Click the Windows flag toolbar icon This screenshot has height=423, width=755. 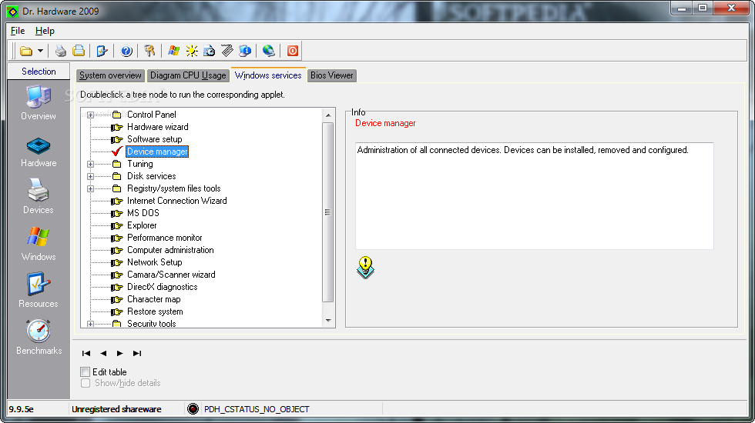coord(174,51)
